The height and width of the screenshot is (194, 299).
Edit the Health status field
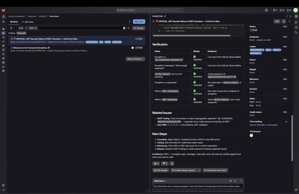point(285,112)
